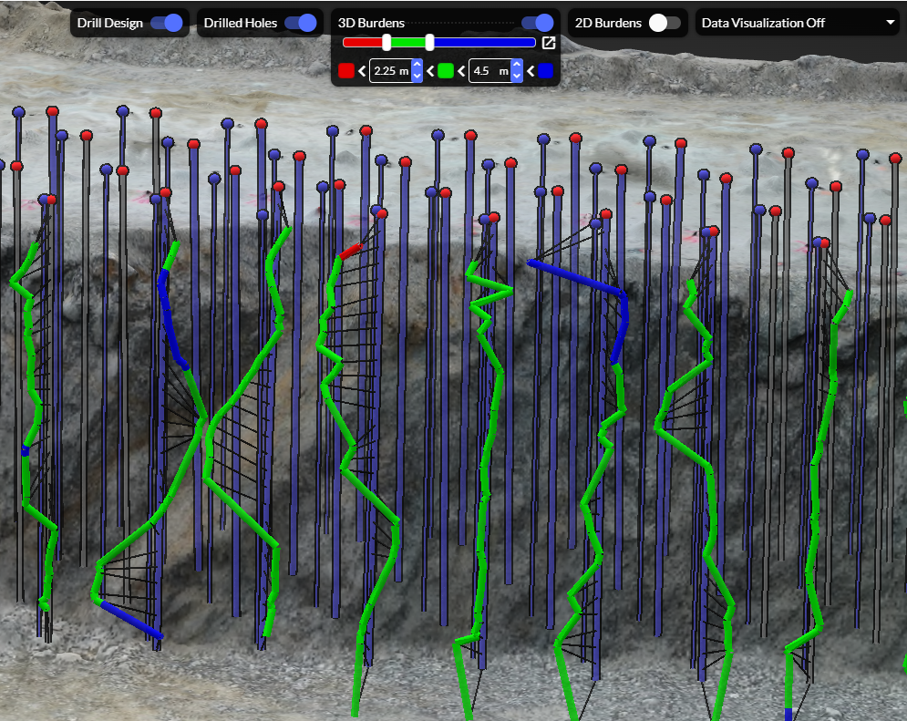The width and height of the screenshot is (907, 721).
Task: Decrease the 4.5 m value with the down arrow
Action: click(517, 77)
